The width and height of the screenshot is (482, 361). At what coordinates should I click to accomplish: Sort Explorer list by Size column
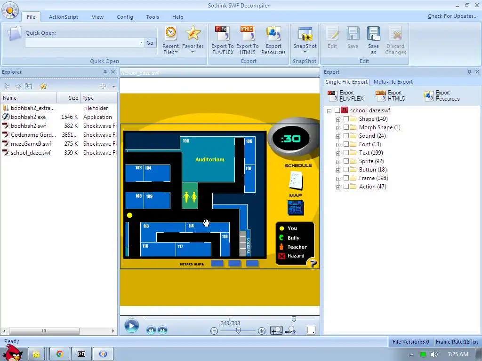(69, 98)
